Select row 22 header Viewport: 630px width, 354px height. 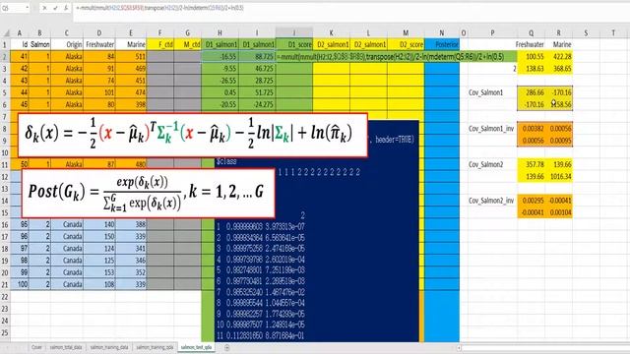click(5, 297)
